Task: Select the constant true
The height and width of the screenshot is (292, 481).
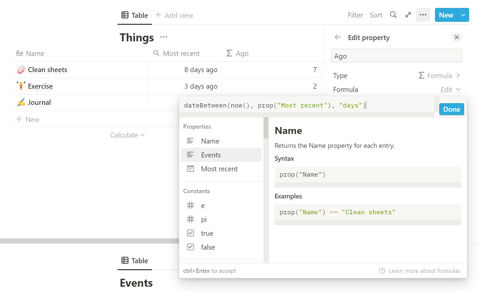Action: click(x=221, y=233)
